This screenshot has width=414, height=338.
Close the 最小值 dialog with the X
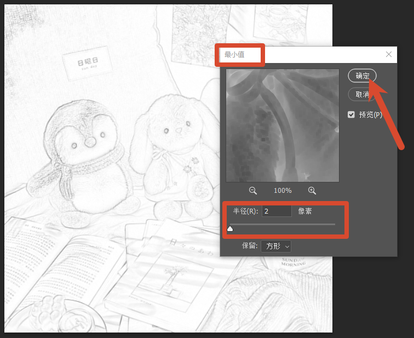coord(389,54)
